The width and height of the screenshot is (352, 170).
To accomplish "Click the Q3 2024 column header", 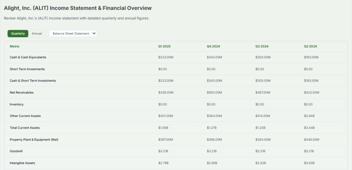I will pyautogui.click(x=262, y=46).
